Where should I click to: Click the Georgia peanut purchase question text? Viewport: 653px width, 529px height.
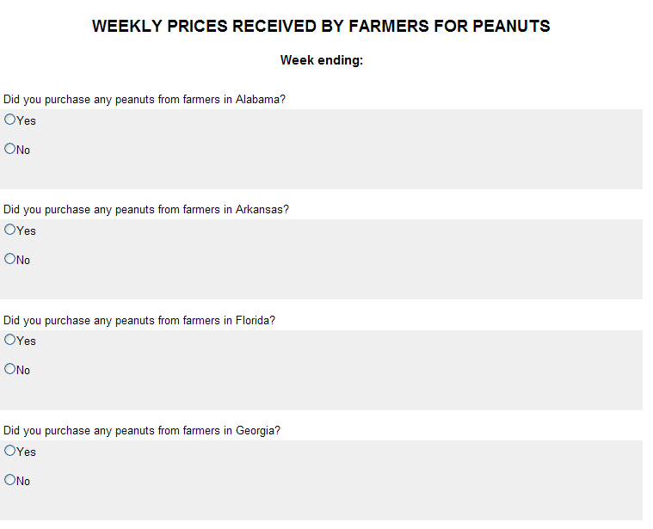[x=142, y=431]
